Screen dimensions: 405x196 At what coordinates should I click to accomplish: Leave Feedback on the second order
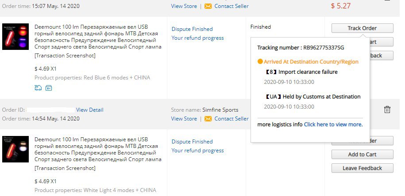point(362,168)
